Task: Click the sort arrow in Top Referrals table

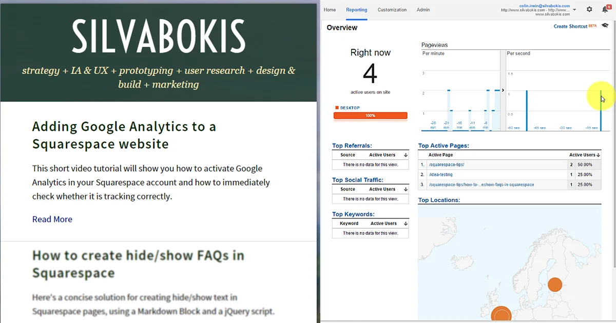Action: point(405,155)
